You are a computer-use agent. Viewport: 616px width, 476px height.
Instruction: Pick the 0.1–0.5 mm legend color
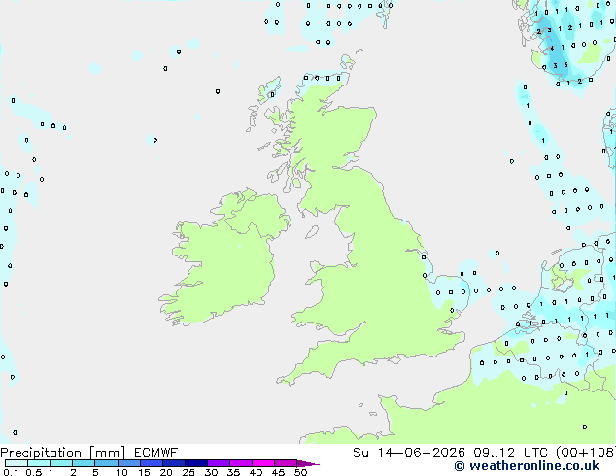(x=17, y=463)
